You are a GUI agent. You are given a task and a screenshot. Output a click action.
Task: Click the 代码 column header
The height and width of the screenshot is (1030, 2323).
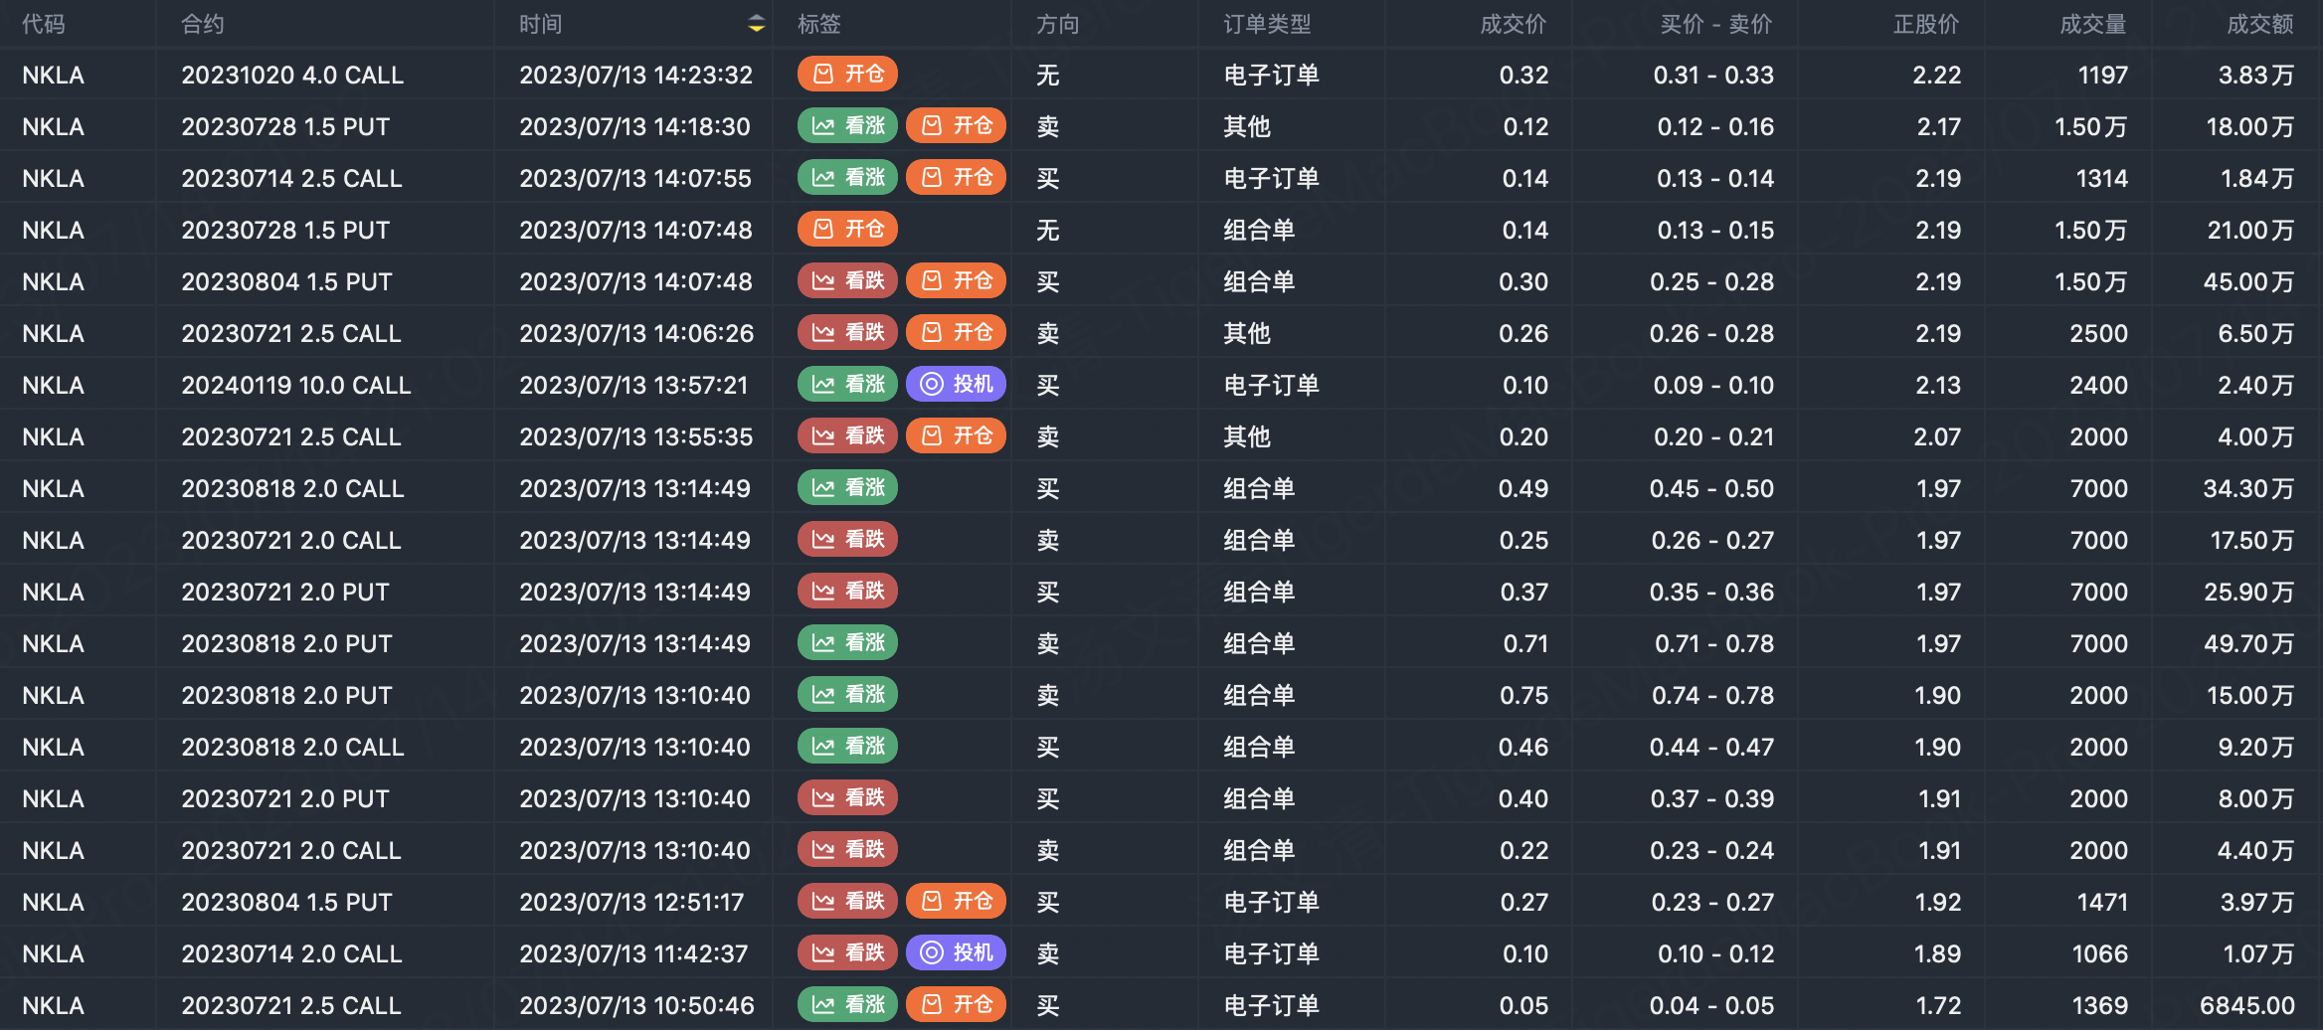tap(44, 24)
